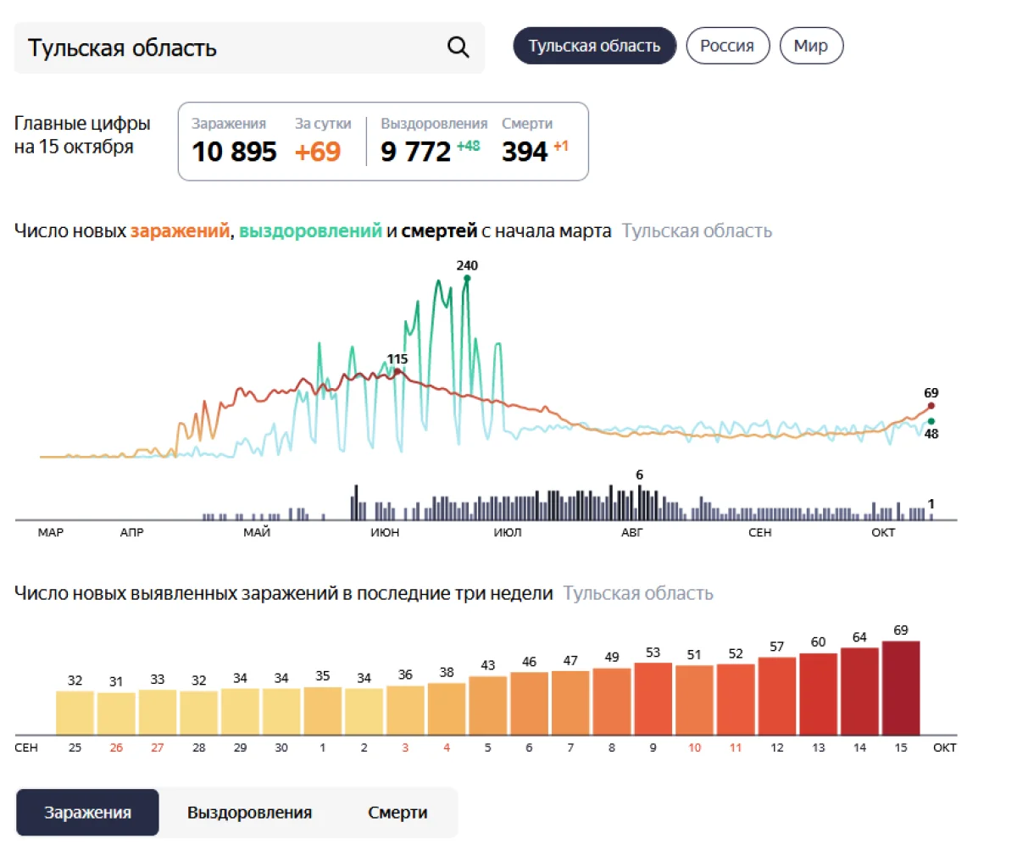
Task: Click the green выздоровлений legend word
Action: 310,230
